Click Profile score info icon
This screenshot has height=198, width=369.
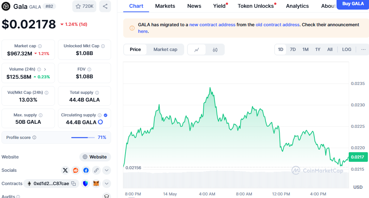pyautogui.click(x=34, y=137)
